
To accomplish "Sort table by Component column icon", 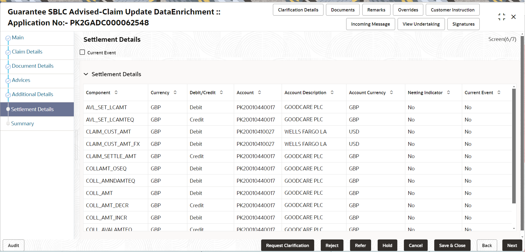I will [116, 93].
